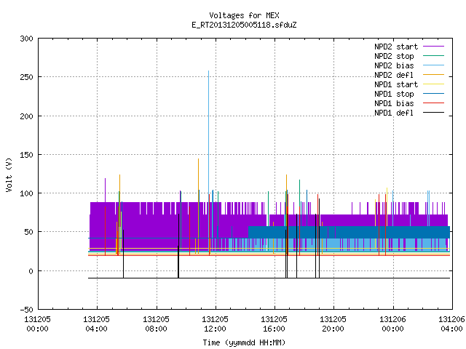Click the y-axis tick value 300
The image size is (466, 349).
pyautogui.click(x=26, y=39)
